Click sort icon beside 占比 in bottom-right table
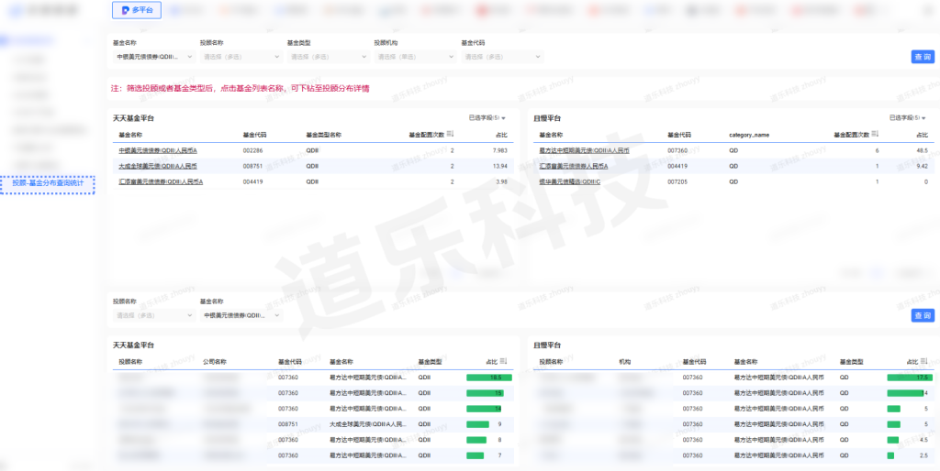Viewport: 940px width, 471px height. pyautogui.click(x=924, y=361)
